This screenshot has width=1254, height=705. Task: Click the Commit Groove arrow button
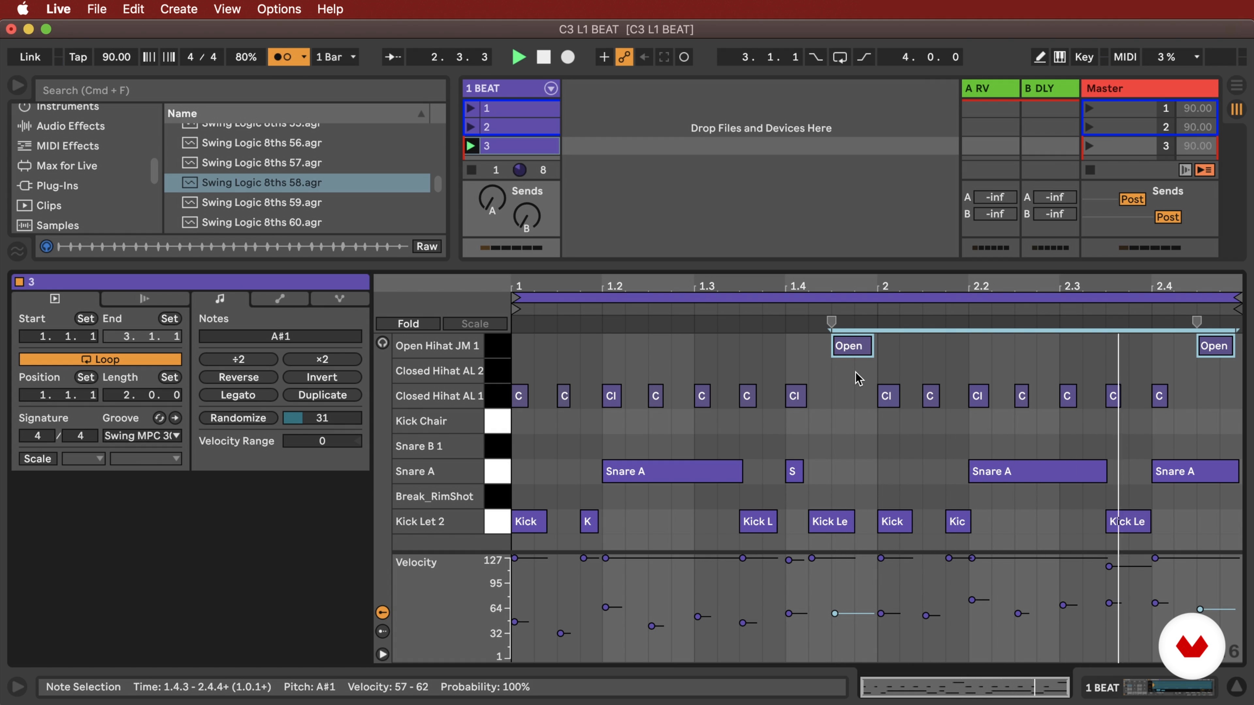pyautogui.click(x=175, y=418)
